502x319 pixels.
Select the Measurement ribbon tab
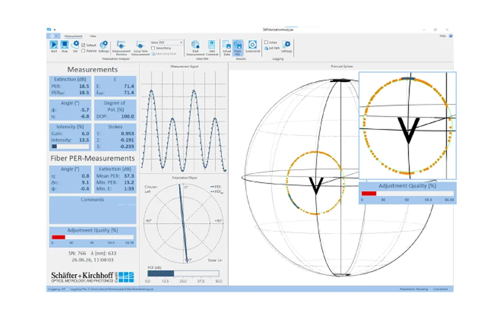tap(73, 36)
